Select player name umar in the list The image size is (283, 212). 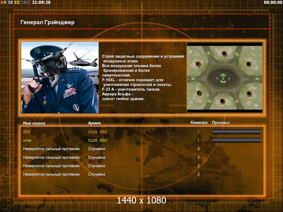tap(28, 140)
